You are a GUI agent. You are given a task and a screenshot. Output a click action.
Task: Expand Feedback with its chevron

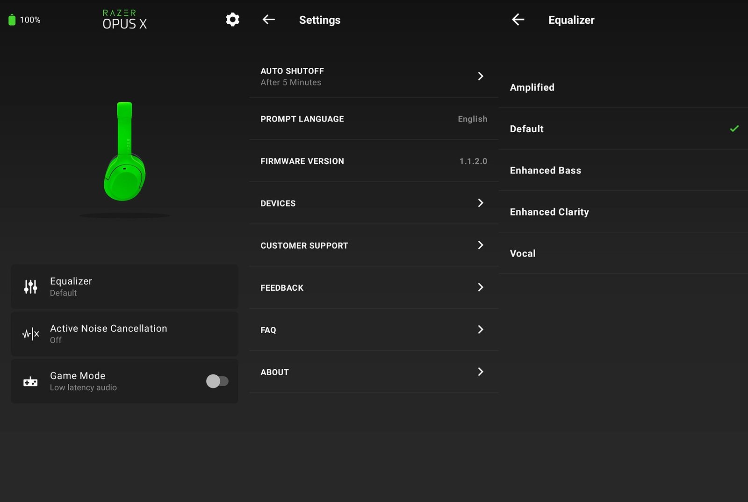tap(481, 287)
